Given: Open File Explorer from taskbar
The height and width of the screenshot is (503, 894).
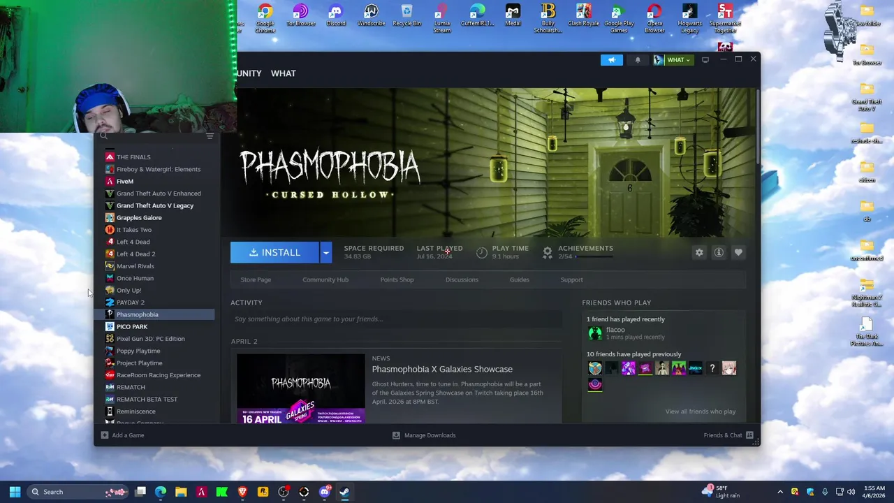Looking at the screenshot, I should 181,492.
